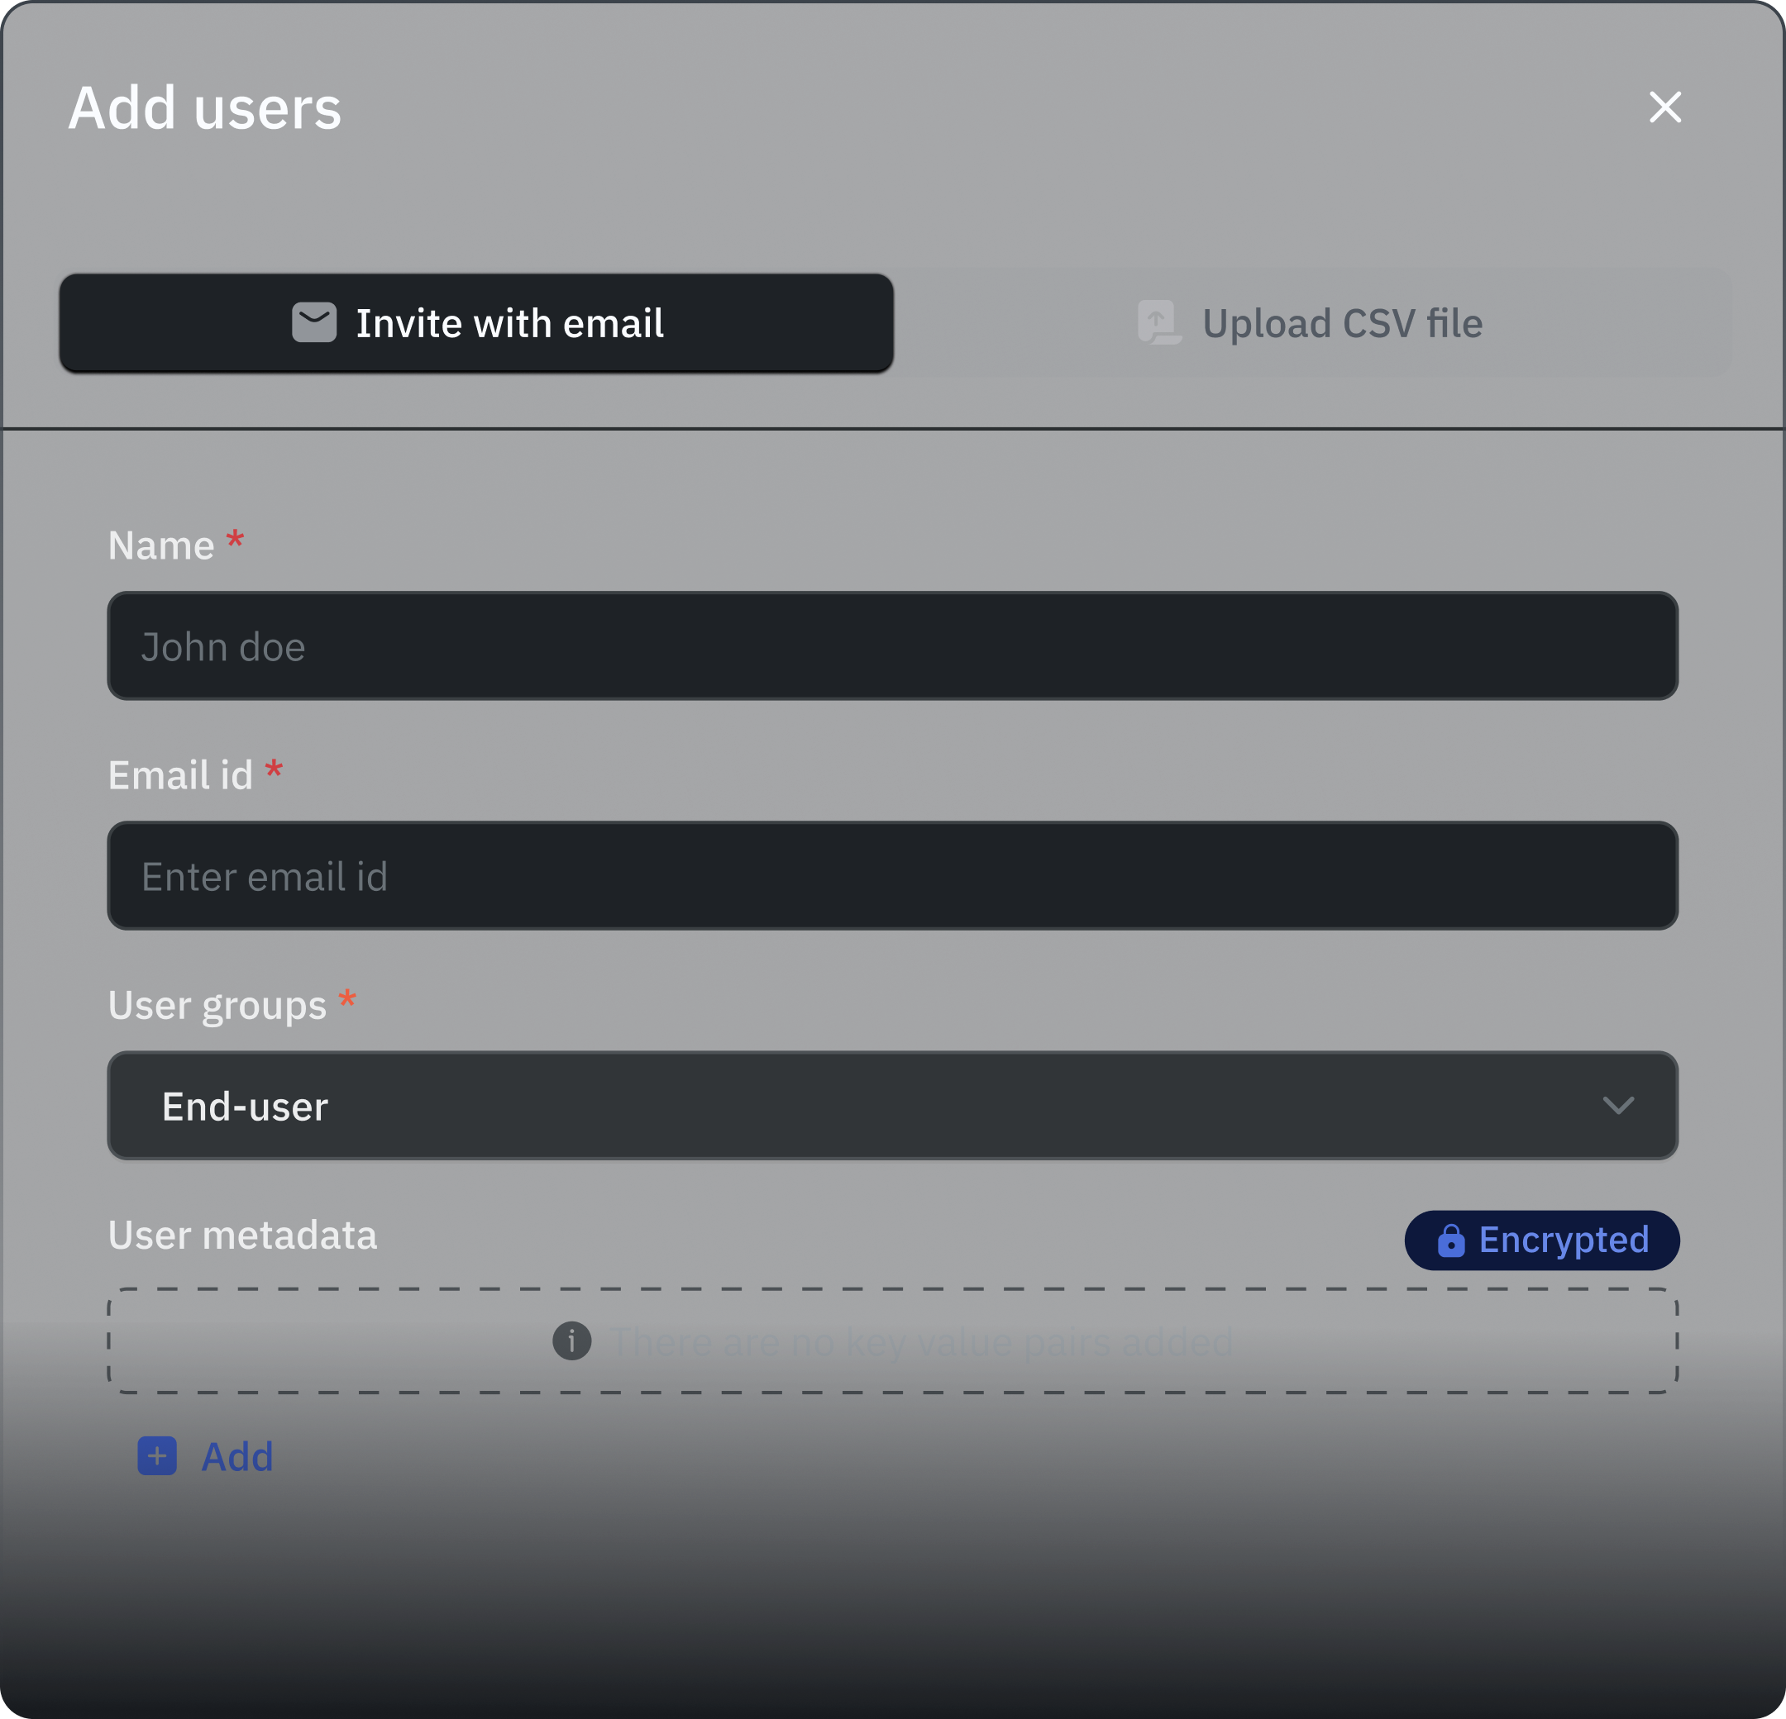The image size is (1786, 1719).
Task: Focus the Name input field
Action: coord(892,646)
